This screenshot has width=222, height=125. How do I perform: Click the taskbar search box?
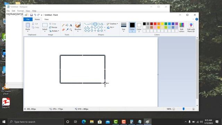(x=36, y=122)
